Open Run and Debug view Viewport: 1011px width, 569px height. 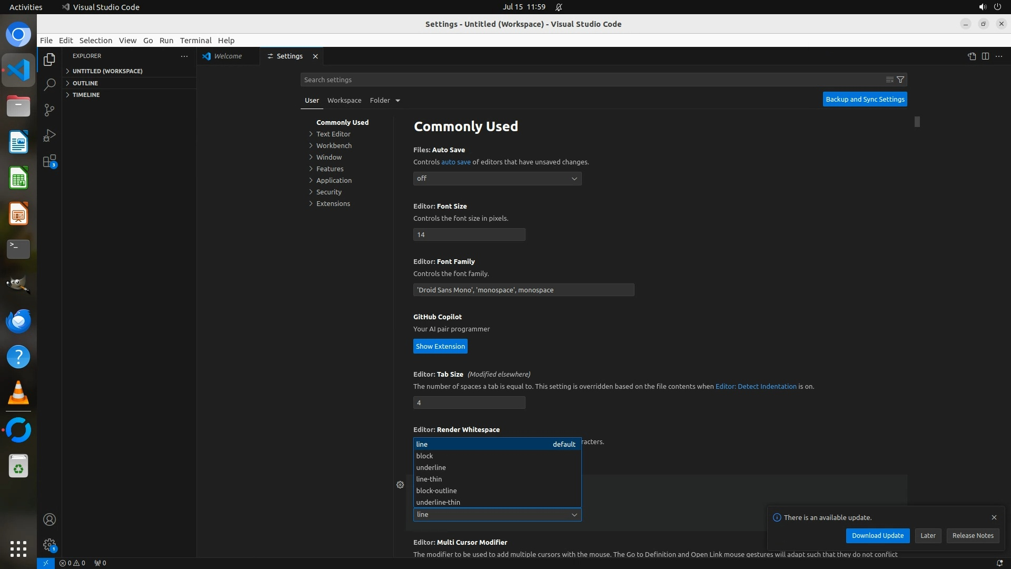49,135
